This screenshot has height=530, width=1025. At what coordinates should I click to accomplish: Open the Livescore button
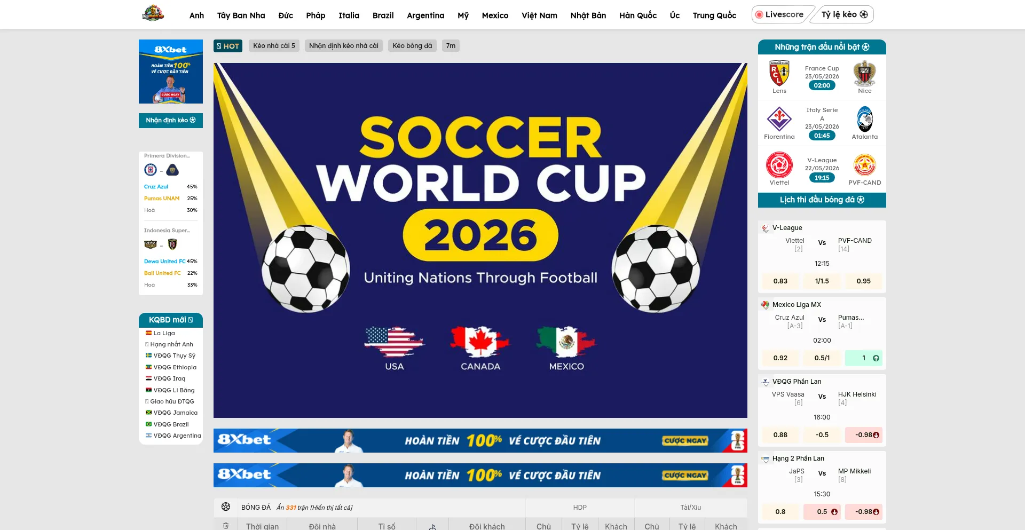(x=780, y=14)
